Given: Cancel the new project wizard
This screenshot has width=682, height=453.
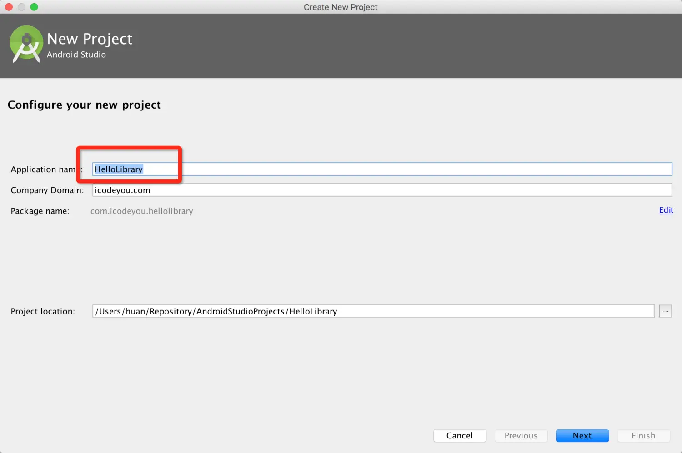Looking at the screenshot, I should 460,436.
